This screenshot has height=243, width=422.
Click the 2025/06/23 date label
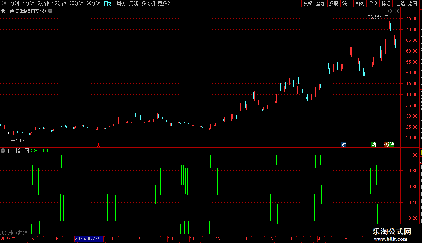pos(89,239)
